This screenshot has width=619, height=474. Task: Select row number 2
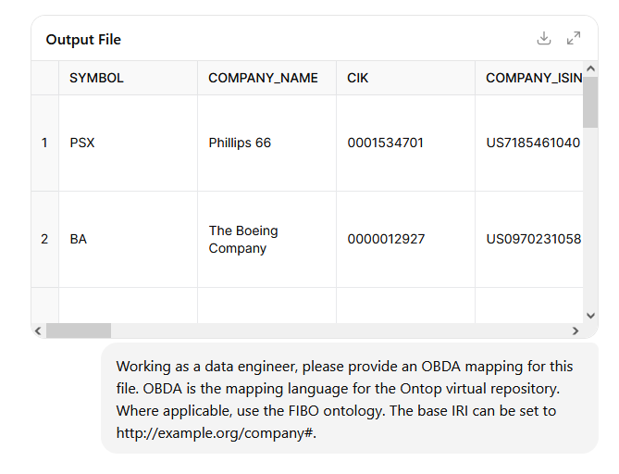pos(44,240)
